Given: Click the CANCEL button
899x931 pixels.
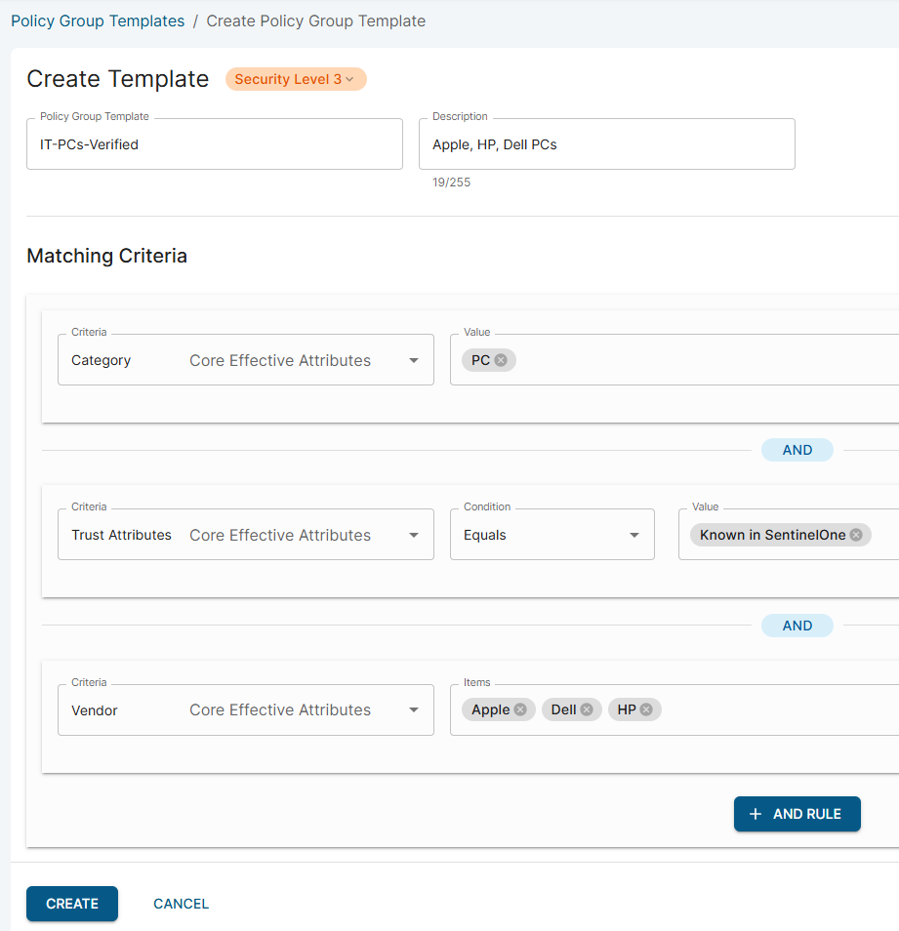Looking at the screenshot, I should pos(182,904).
